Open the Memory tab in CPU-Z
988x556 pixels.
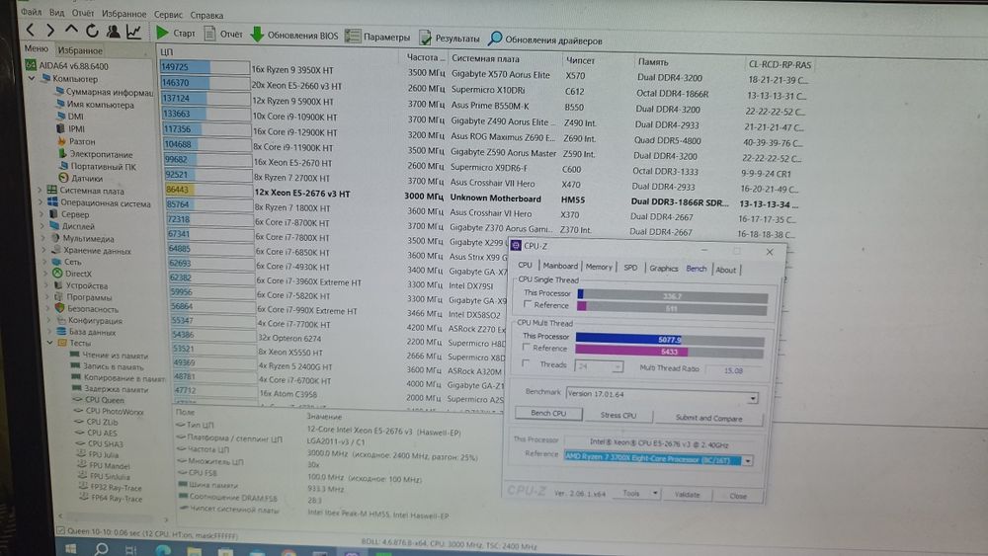[x=599, y=267]
